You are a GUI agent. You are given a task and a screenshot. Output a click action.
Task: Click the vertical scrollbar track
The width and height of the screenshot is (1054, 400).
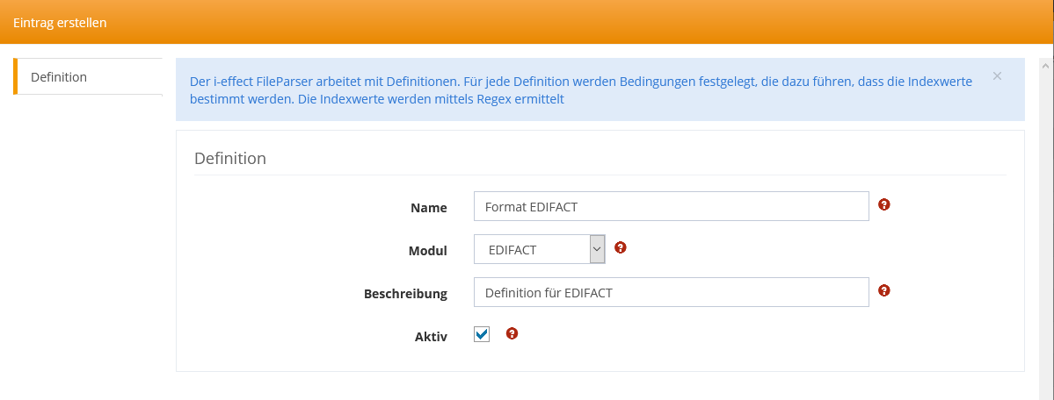[1046, 228]
